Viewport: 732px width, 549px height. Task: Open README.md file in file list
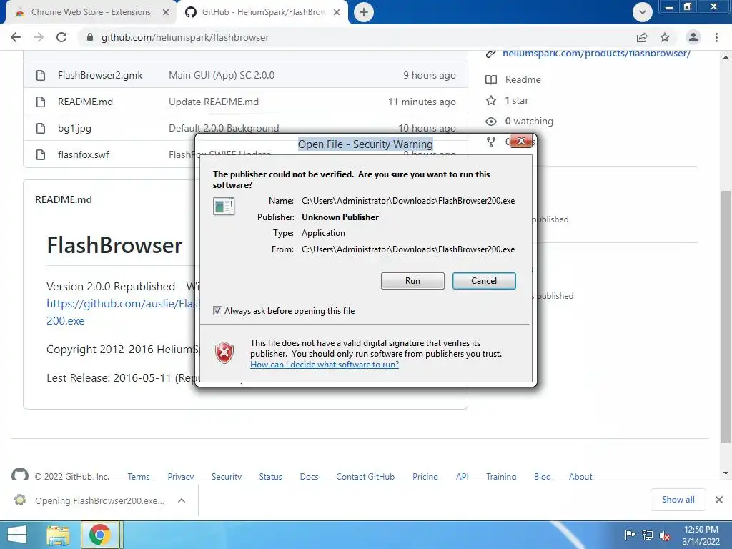tap(86, 102)
